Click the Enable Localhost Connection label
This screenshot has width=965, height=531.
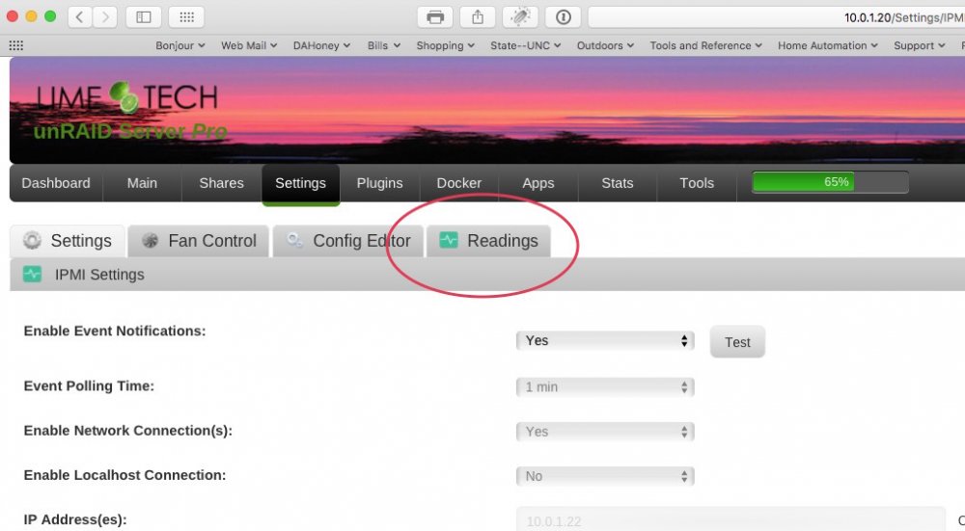(x=124, y=475)
